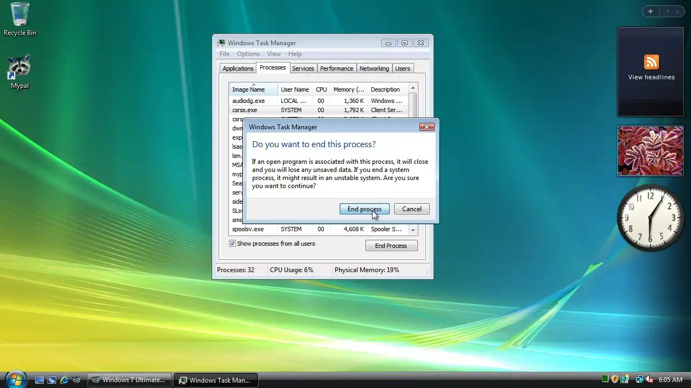Viewport: 691px width, 388px height.
Task: Click Windows Task Manager taskbar button
Action: [216, 380]
